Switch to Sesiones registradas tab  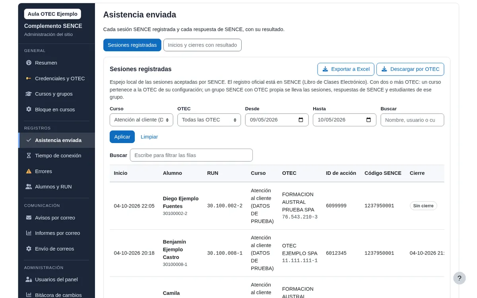(132, 45)
